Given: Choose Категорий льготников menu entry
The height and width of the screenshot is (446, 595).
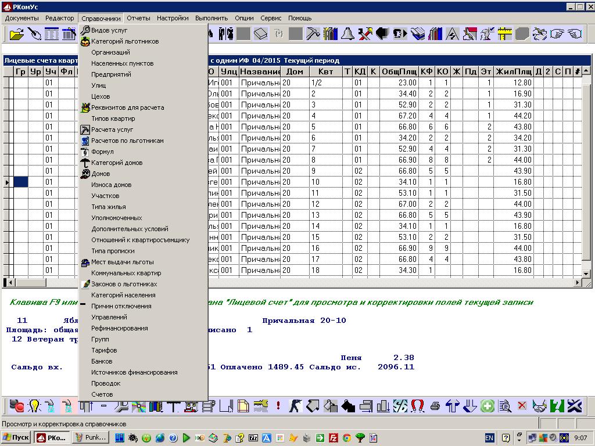Looking at the screenshot, I should pos(124,42).
